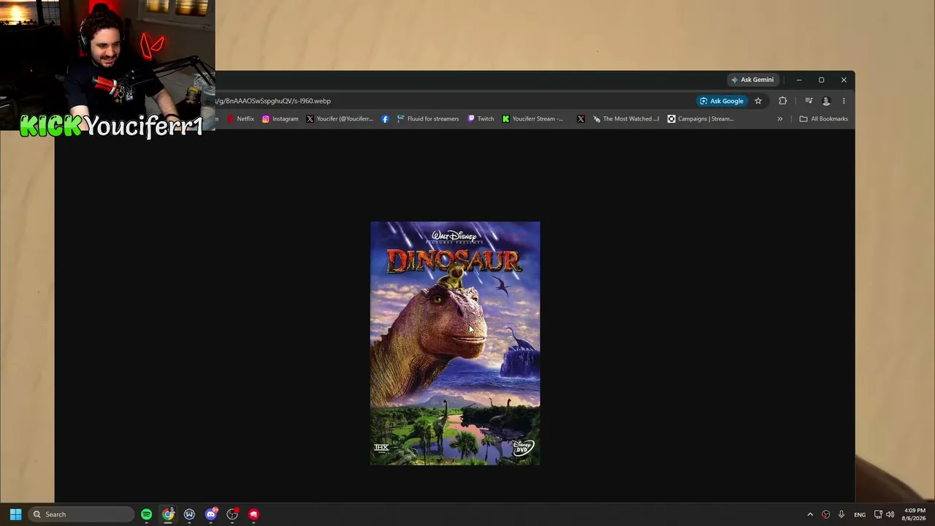Open the W-logo app in the taskbar
Image resolution: width=935 pixels, height=526 pixels.
click(189, 514)
